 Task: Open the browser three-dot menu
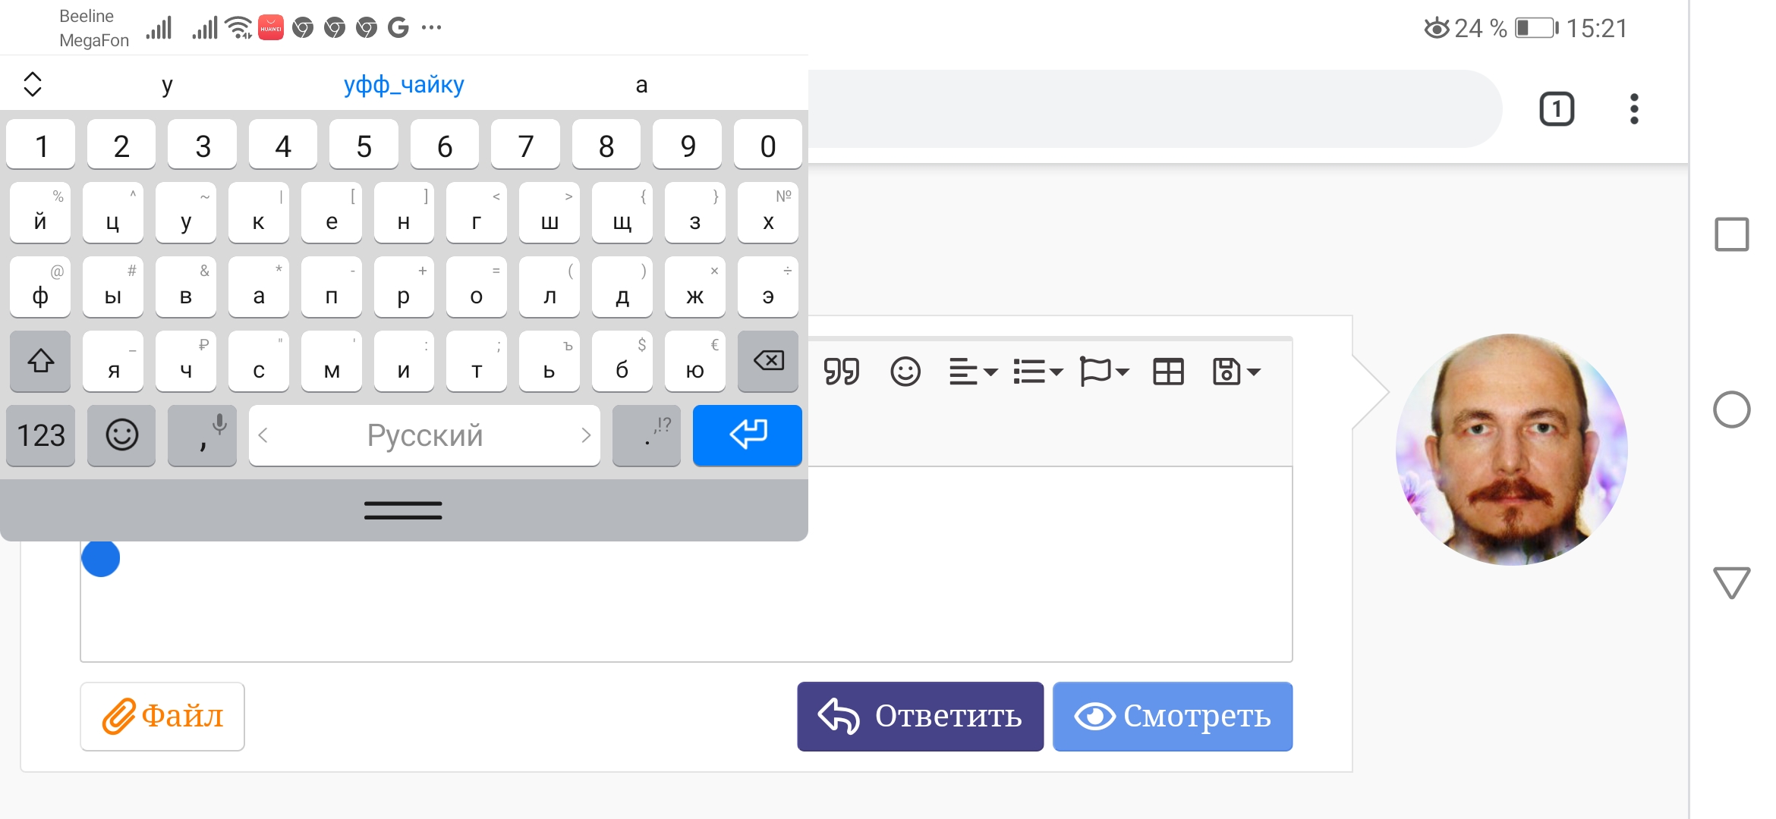tap(1634, 109)
